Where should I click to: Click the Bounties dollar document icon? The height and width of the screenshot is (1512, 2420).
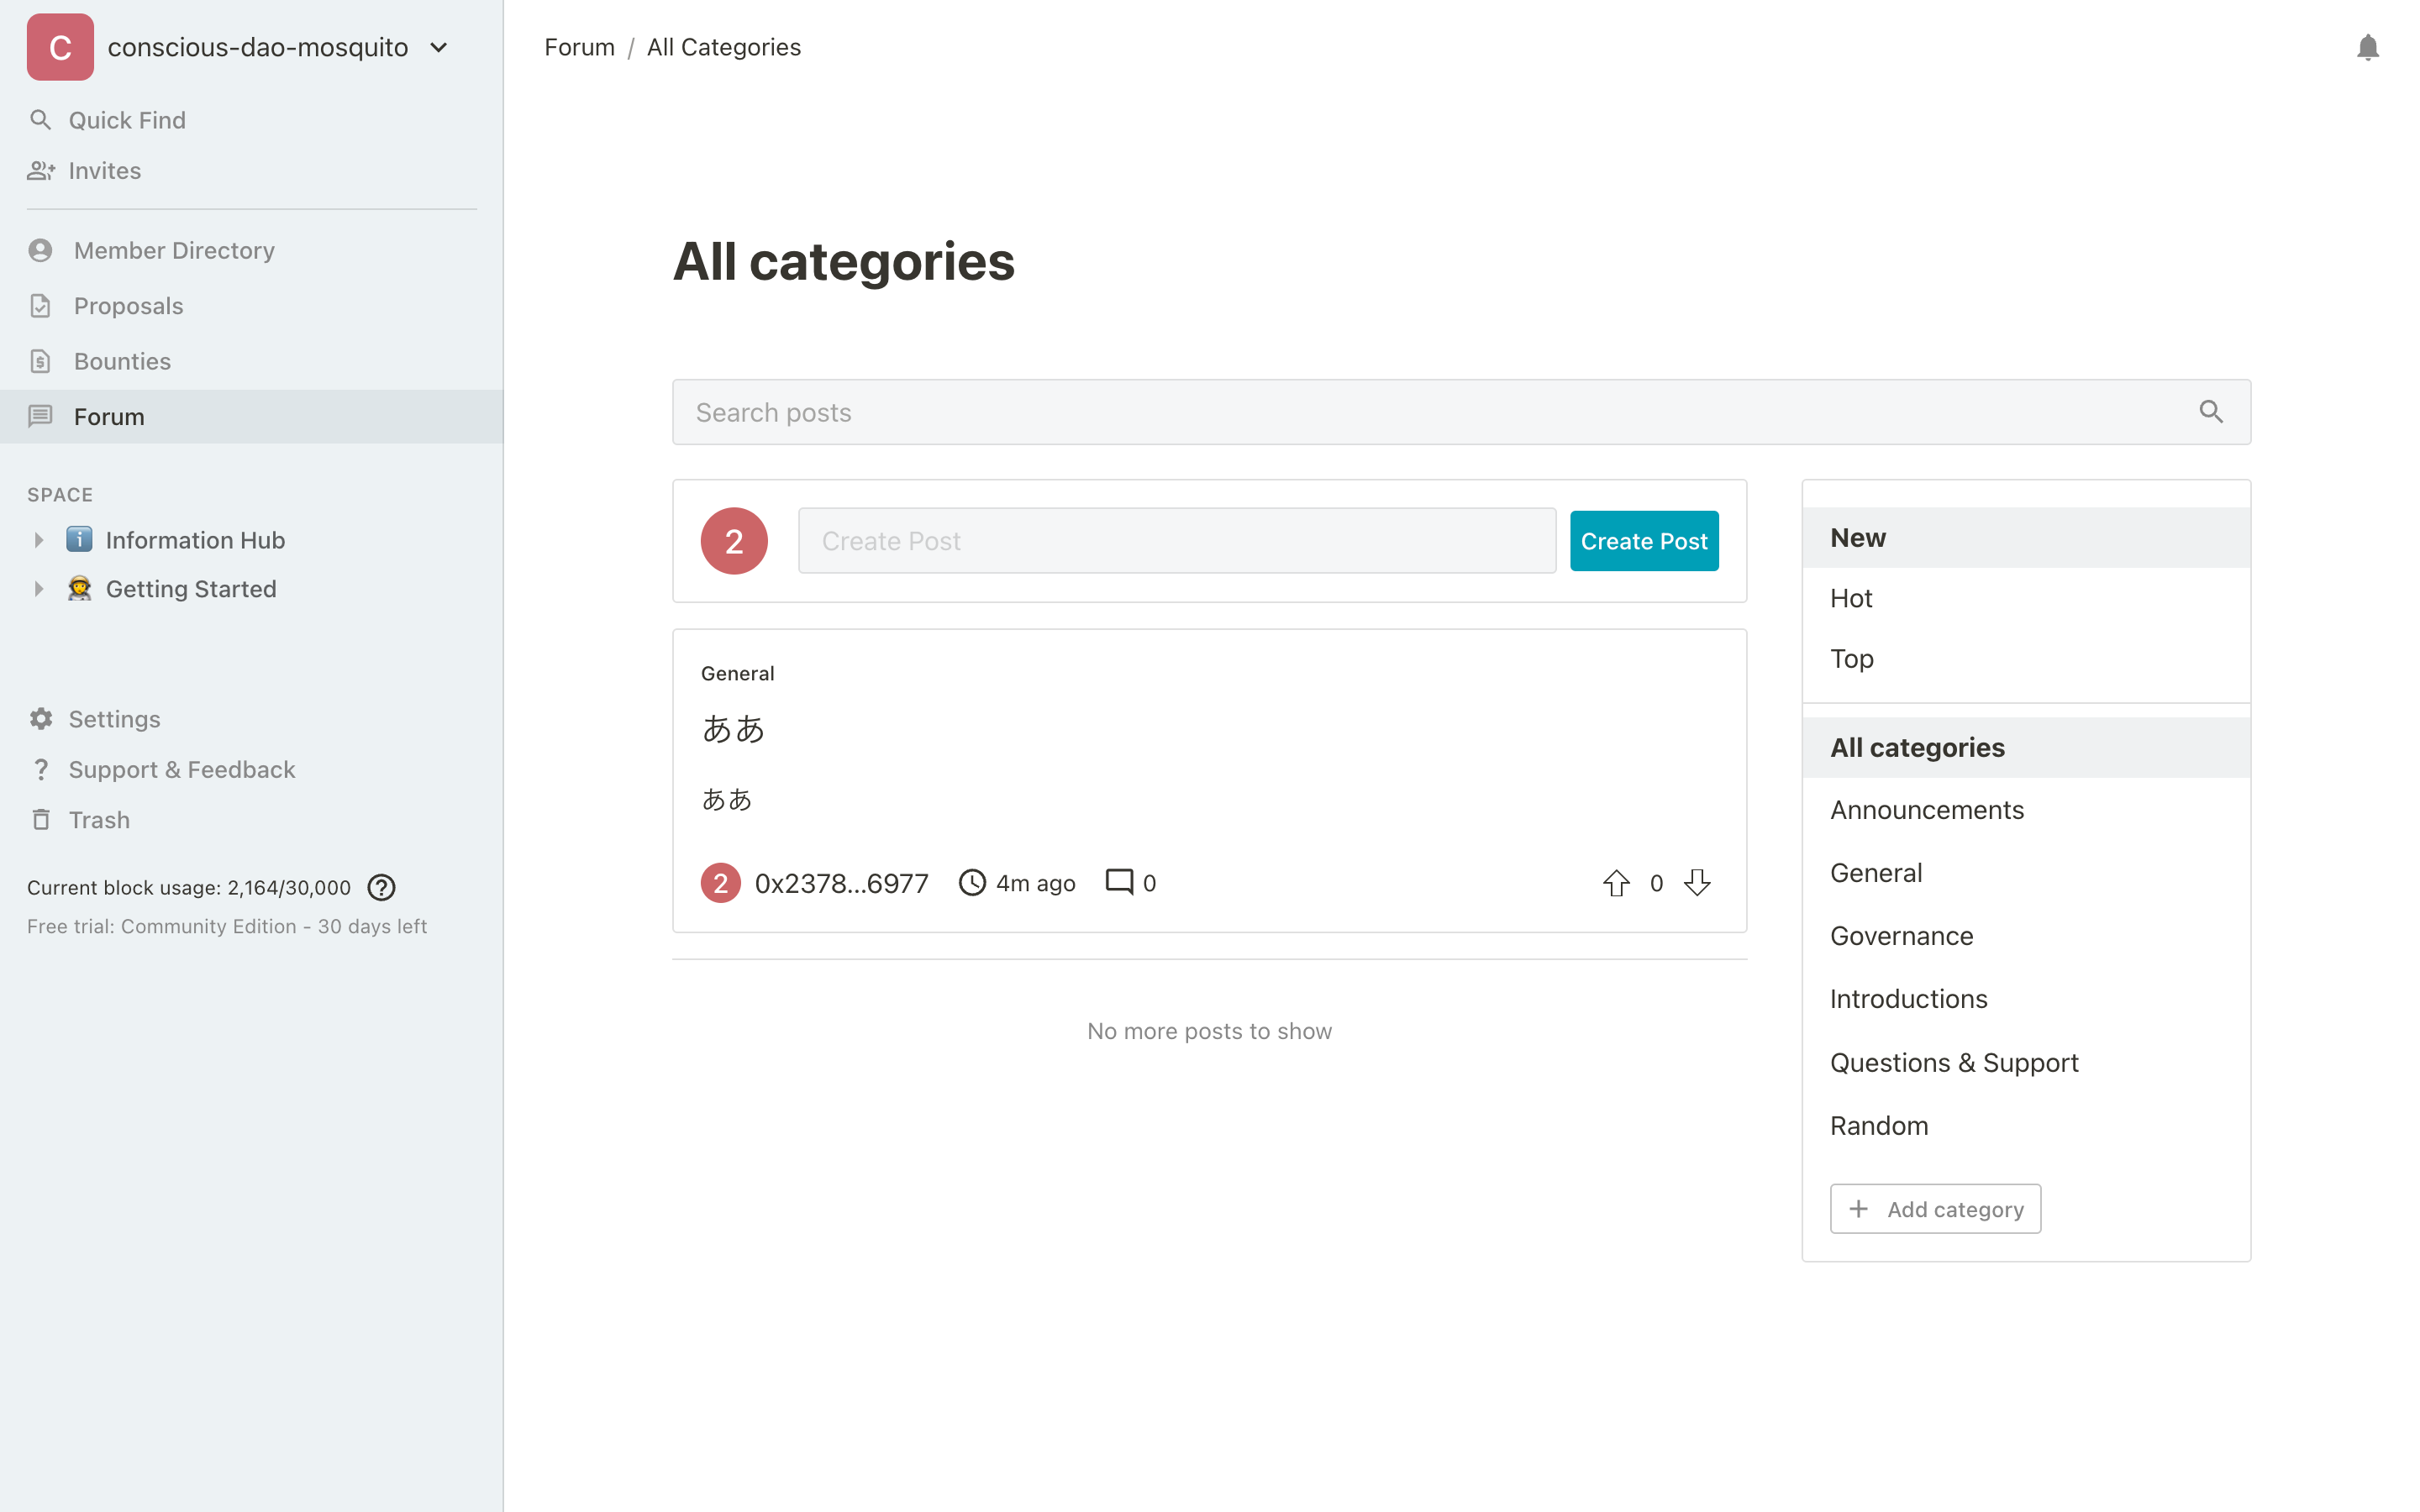pos(40,361)
